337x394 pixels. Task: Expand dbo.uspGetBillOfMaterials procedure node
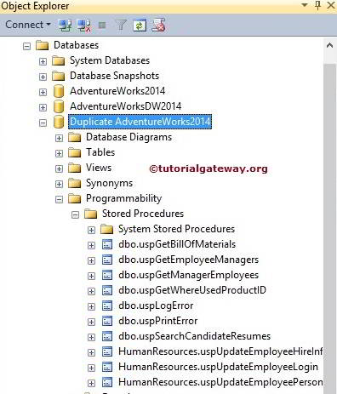(x=91, y=245)
